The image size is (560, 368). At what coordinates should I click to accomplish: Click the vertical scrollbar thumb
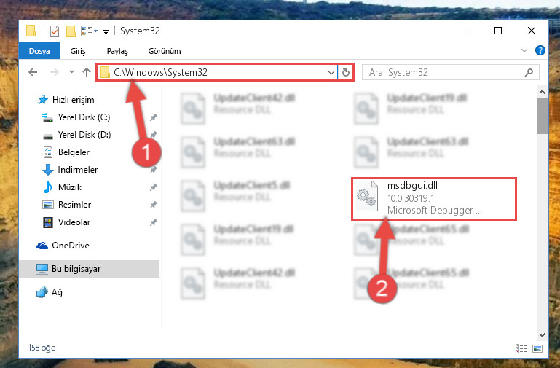tap(542, 116)
